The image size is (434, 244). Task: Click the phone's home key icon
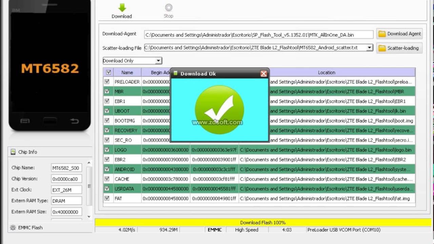[x=50, y=121]
